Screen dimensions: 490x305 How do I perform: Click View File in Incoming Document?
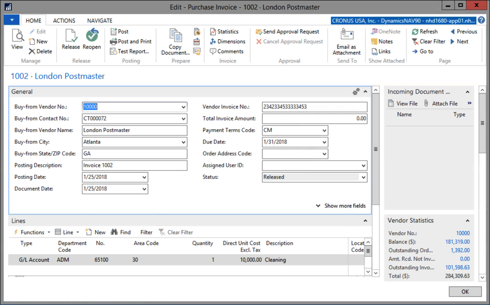[x=403, y=104]
